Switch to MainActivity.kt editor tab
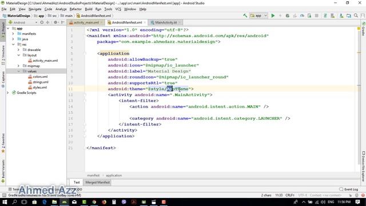366x206 pixels. [165, 22]
